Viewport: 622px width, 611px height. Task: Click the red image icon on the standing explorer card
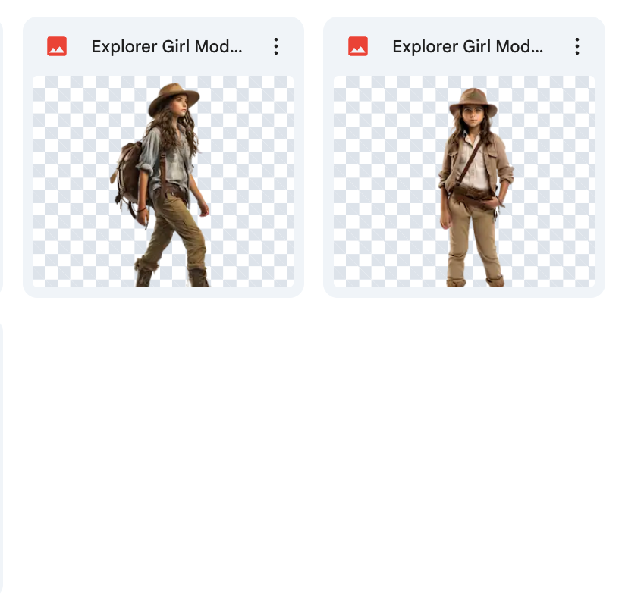coord(358,46)
